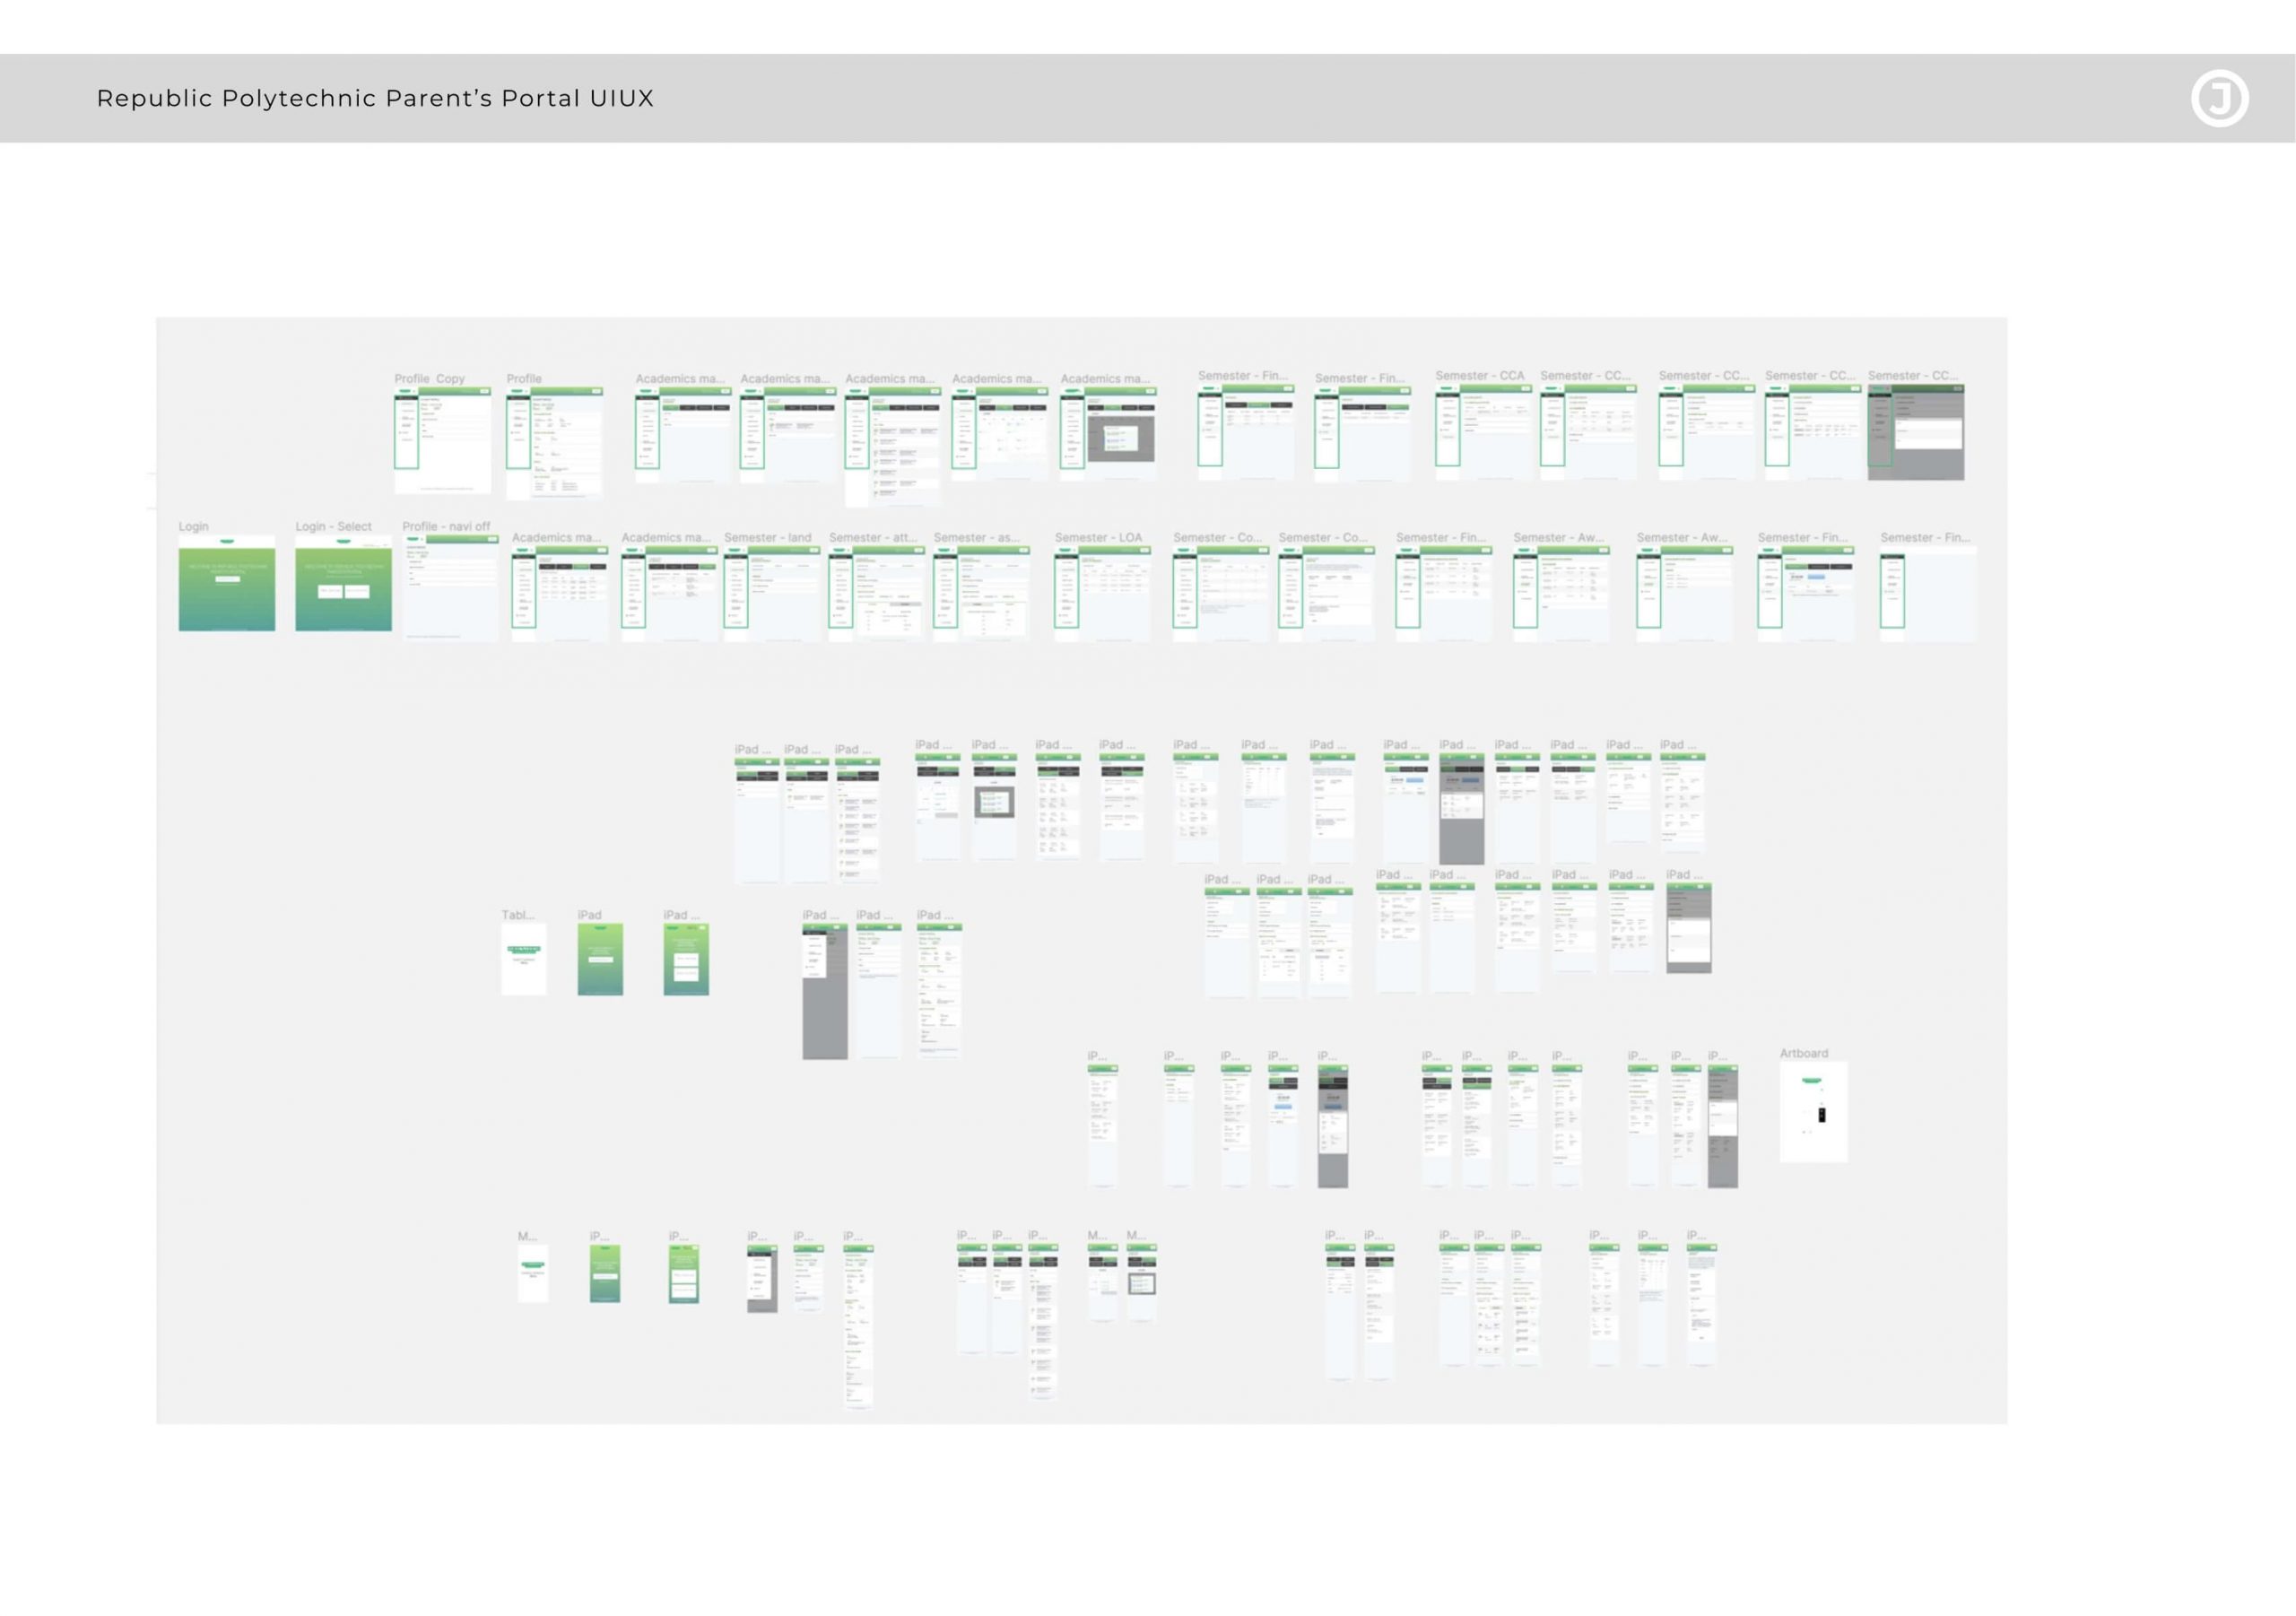Select the Semester - as... artboard
2296x1616 pixels.
[x=981, y=594]
